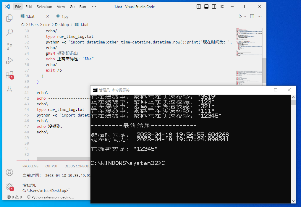Toggle panel visibility layout button

click(206, 7)
